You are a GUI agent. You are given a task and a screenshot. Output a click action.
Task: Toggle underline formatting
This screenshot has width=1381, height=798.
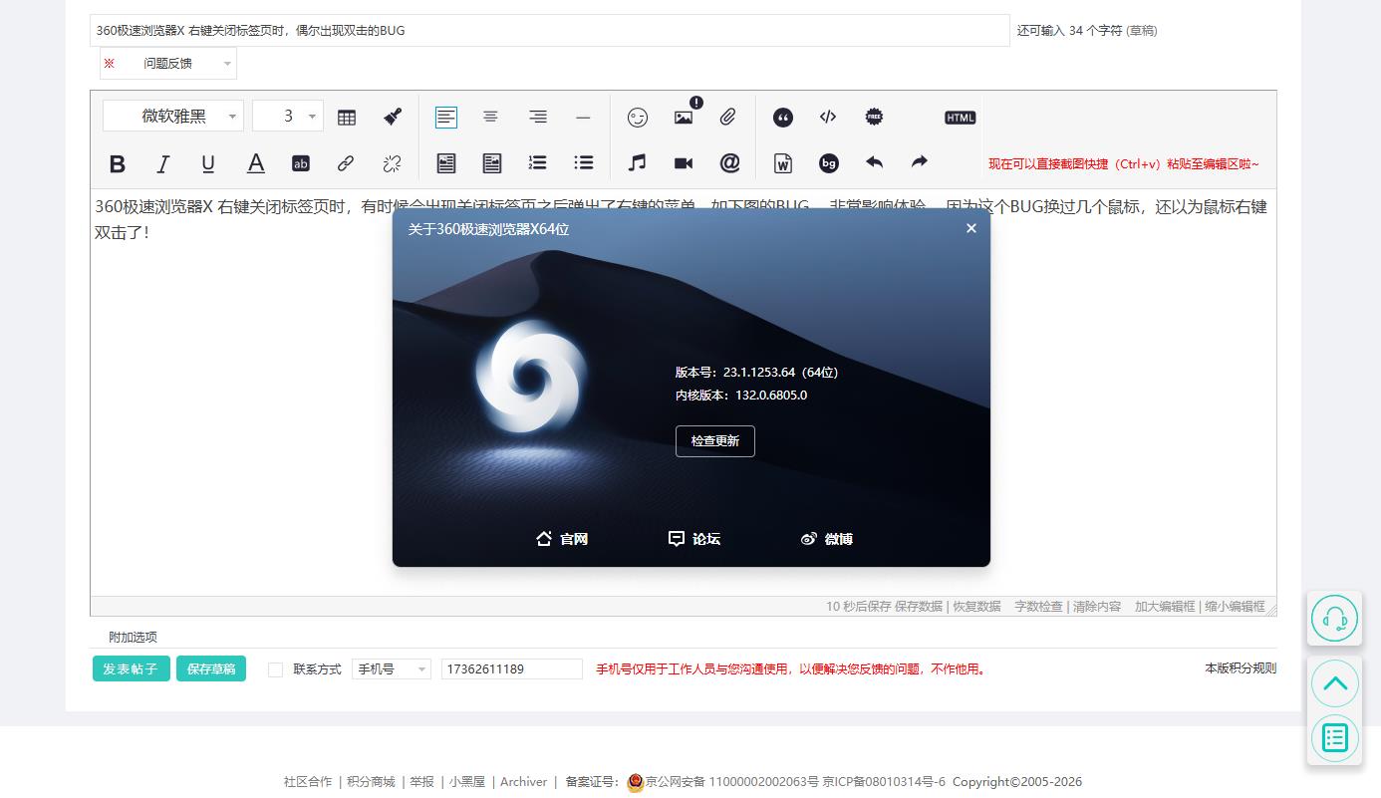pos(208,163)
